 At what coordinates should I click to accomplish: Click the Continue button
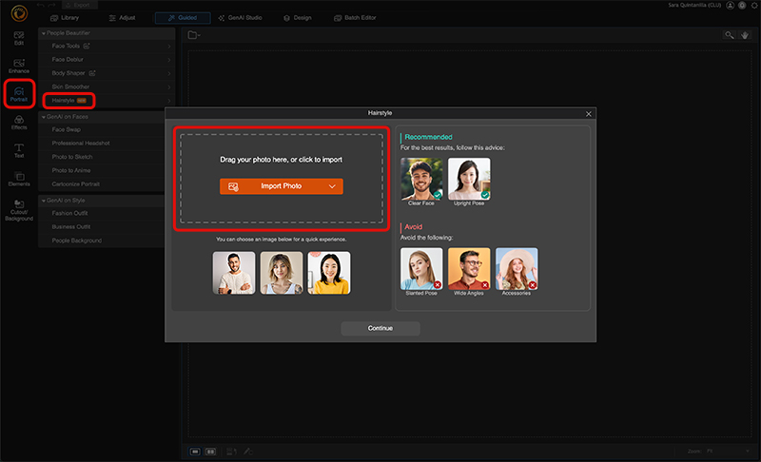(380, 328)
